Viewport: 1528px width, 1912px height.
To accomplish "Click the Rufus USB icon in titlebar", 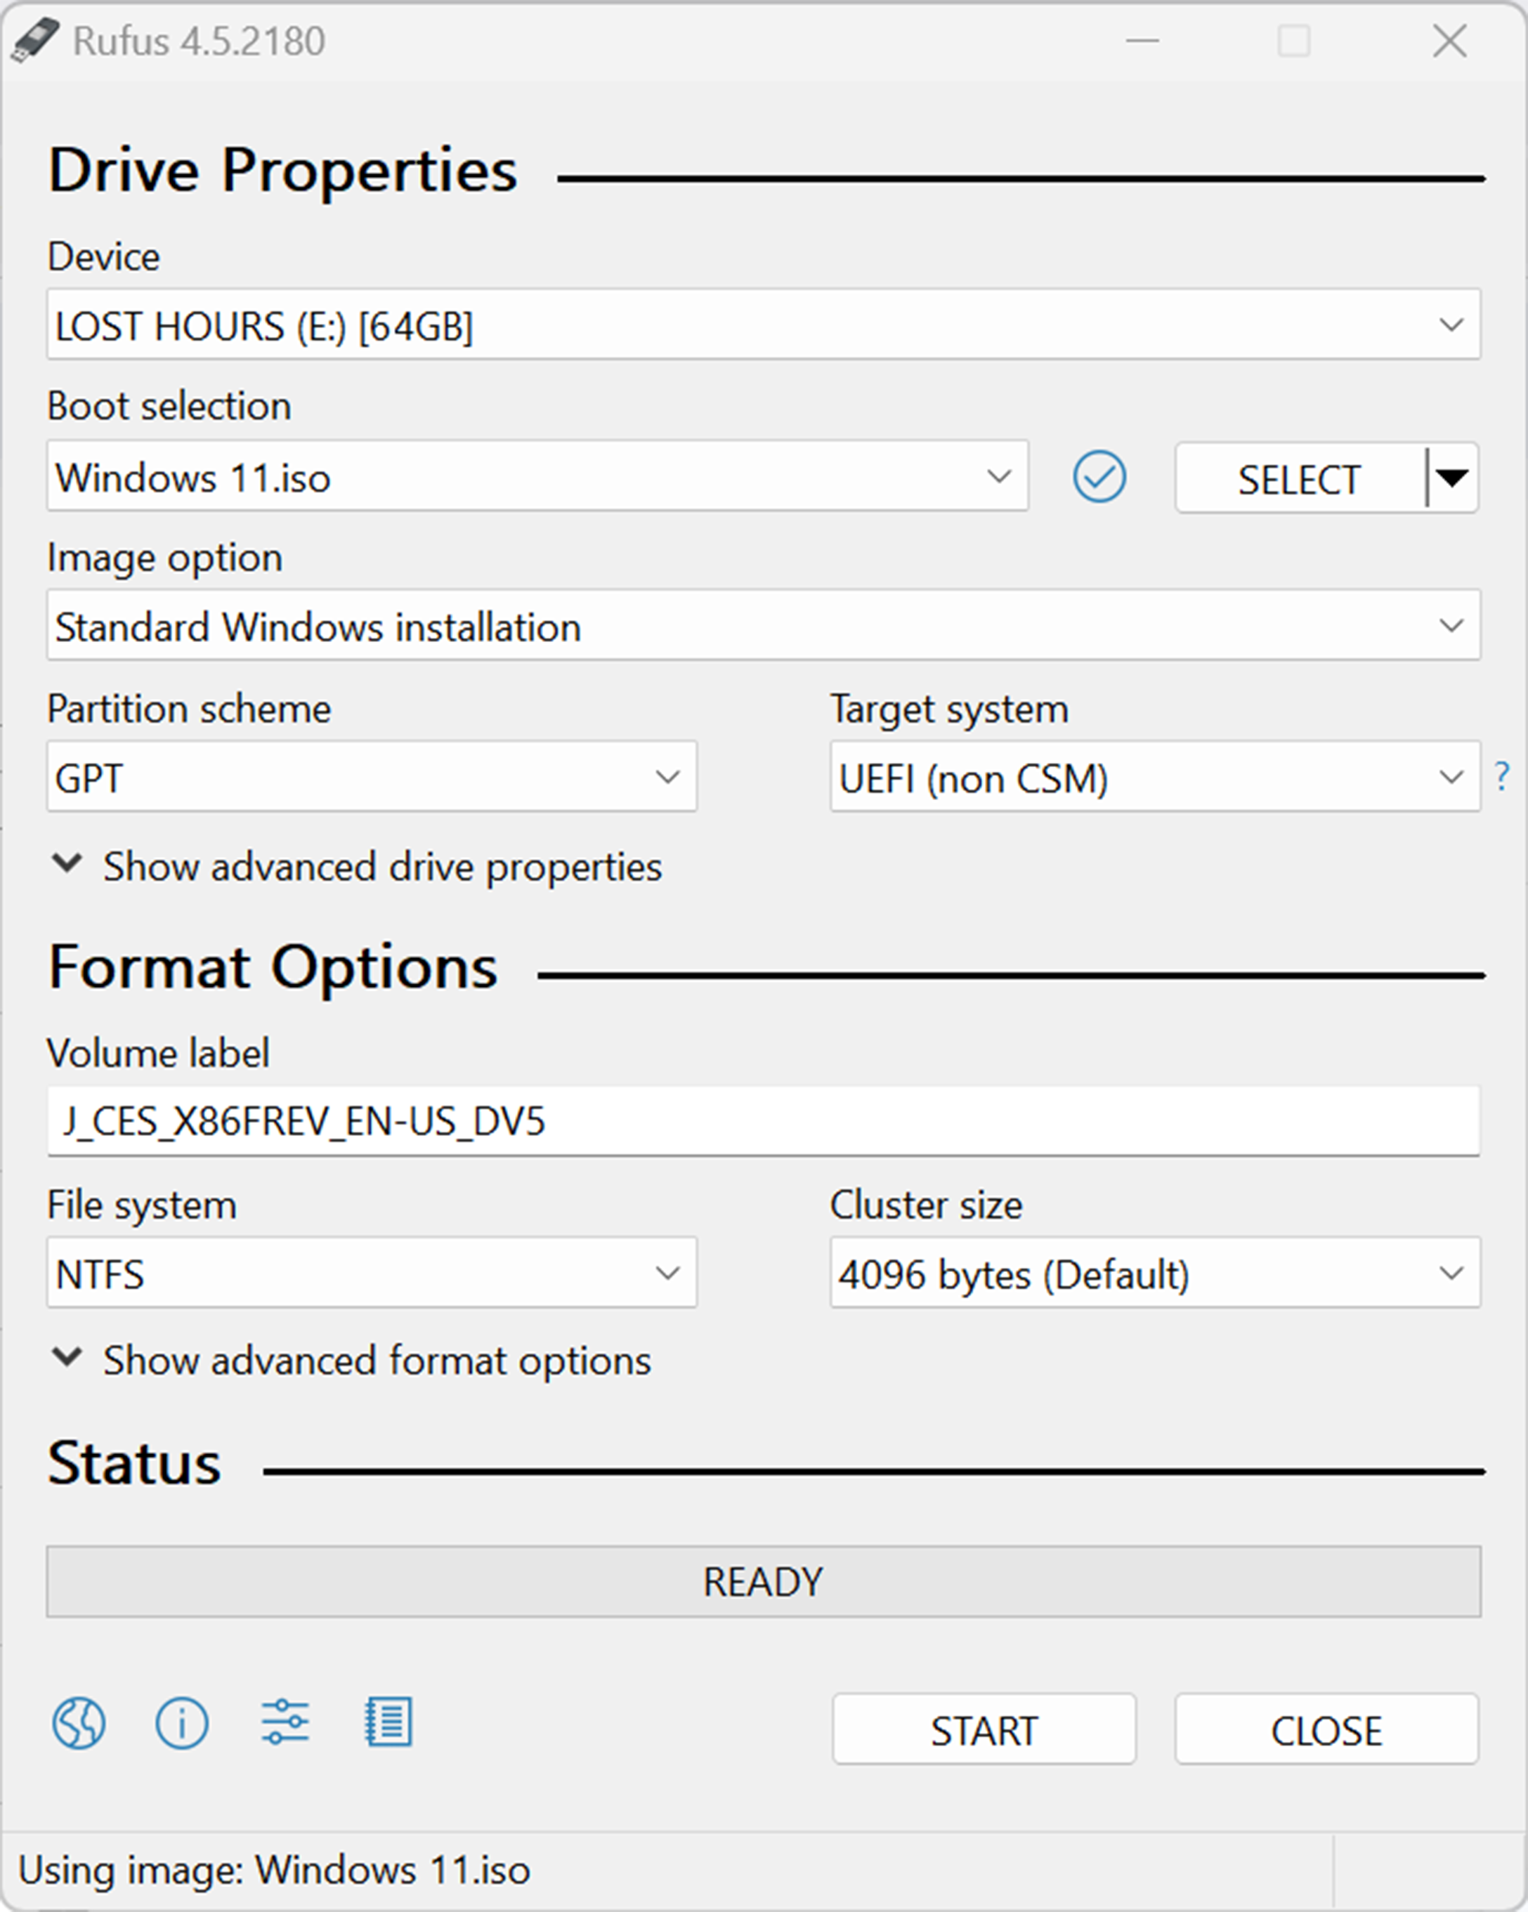I will pos(37,40).
